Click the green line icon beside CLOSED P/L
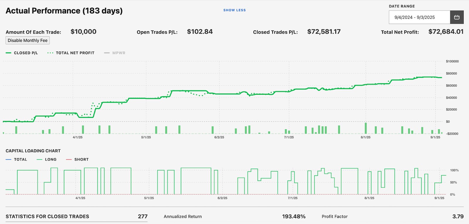This screenshot has width=469, height=224. [9, 53]
